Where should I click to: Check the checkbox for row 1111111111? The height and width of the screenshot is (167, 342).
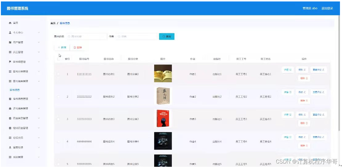coord(58,74)
